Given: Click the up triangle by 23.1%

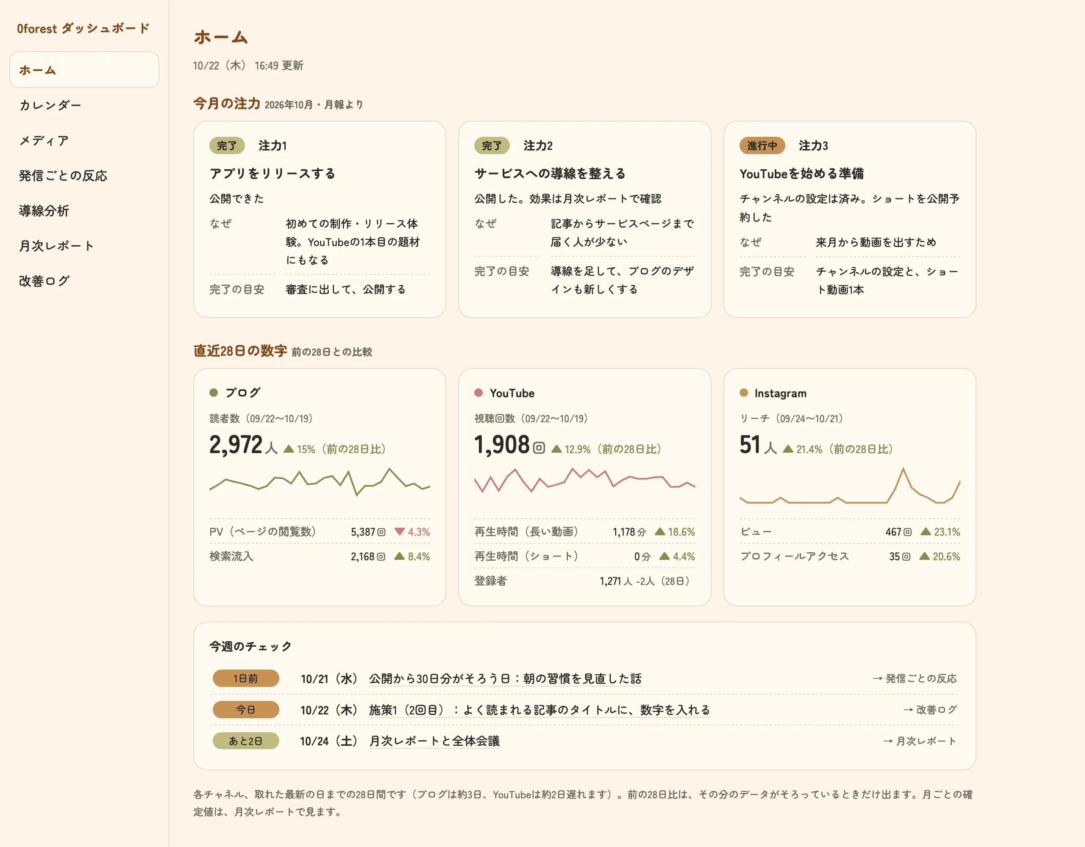Looking at the screenshot, I should [x=926, y=532].
